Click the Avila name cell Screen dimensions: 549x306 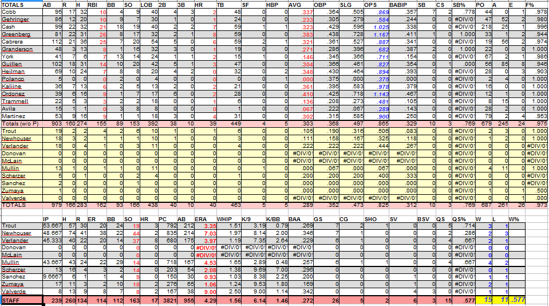[22, 109]
